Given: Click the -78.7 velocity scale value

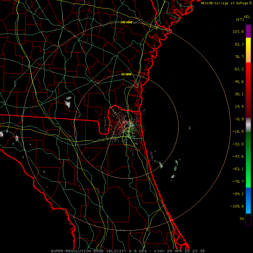Looking at the screenshot, I should (238, 182).
